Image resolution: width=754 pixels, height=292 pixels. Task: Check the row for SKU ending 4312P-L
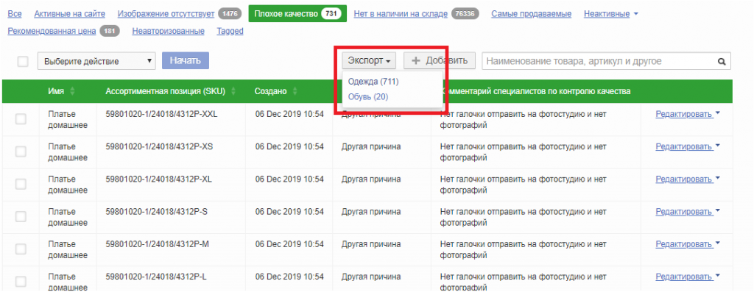(21, 282)
